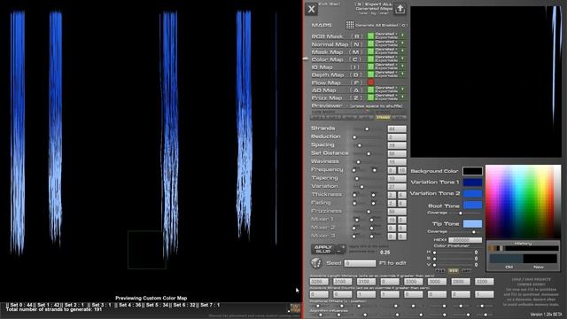Click the Waviness slider handle
Viewport: 567px width, 319px height.
tap(358, 162)
